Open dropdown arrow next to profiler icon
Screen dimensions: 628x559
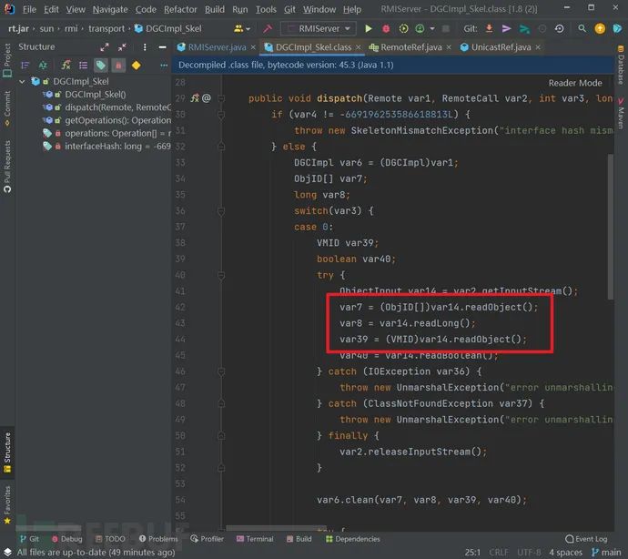(431, 28)
